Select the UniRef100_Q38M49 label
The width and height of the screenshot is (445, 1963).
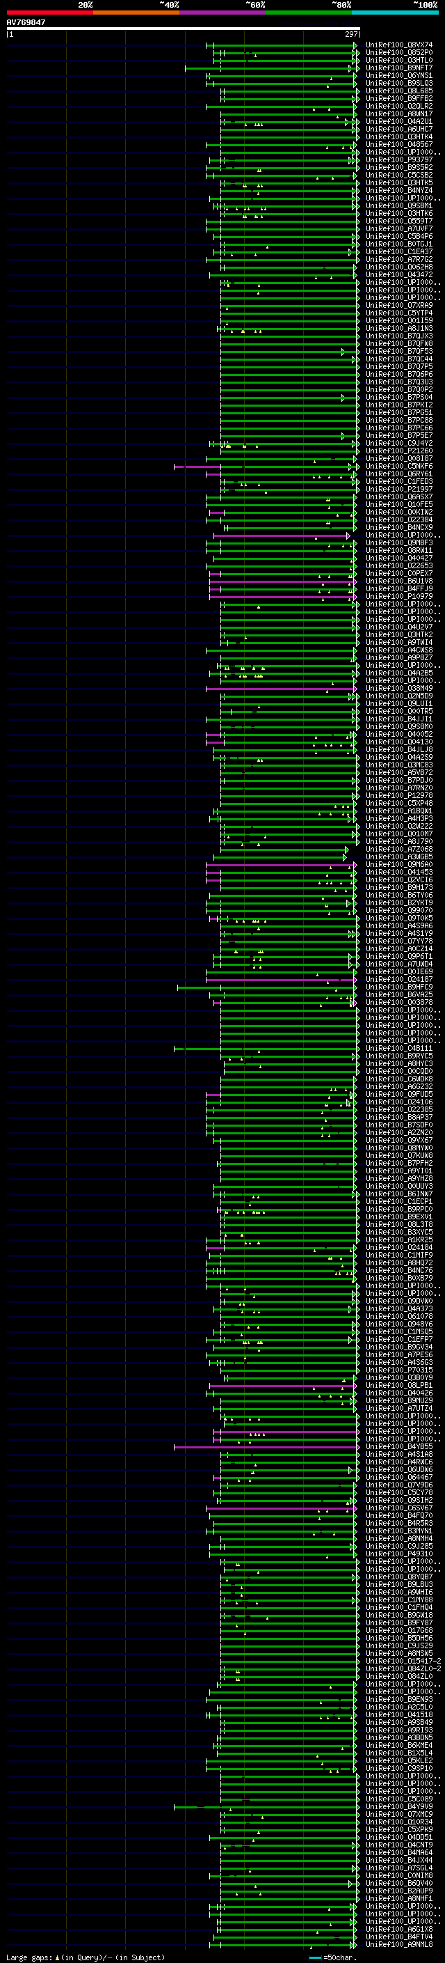pyautogui.click(x=399, y=689)
